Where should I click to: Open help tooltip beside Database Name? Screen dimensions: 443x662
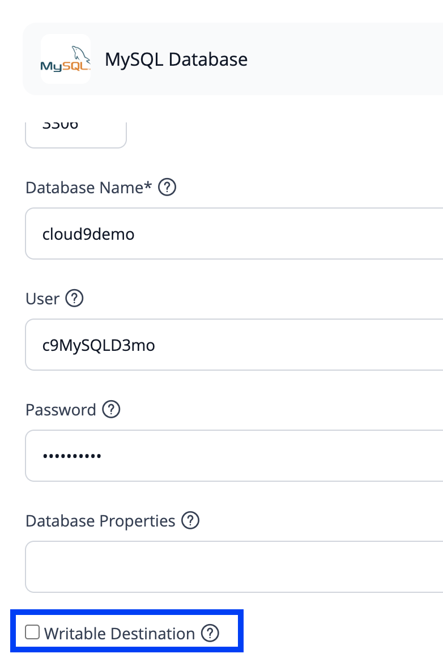tap(167, 187)
